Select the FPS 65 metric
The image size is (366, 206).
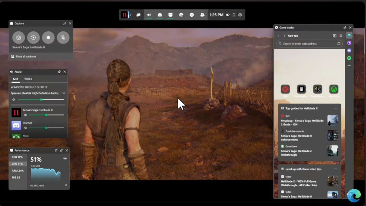[17, 177]
